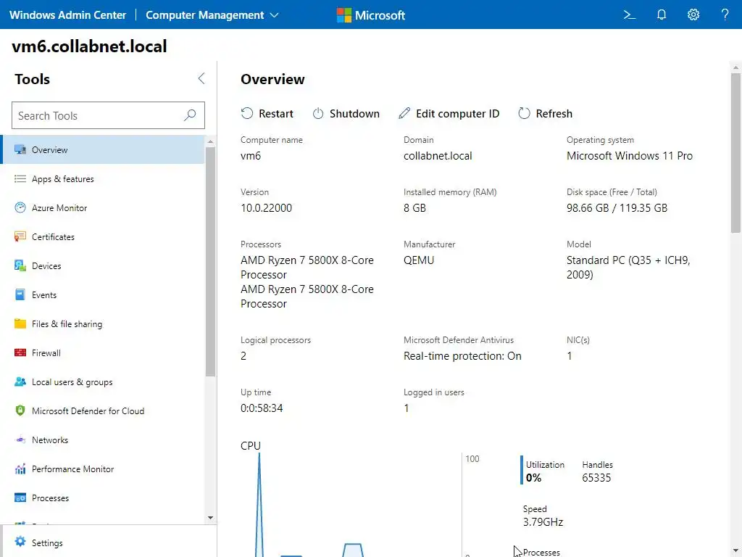Click the Performance Monitor chart icon
This screenshot has height=557, width=742.
click(x=20, y=469)
